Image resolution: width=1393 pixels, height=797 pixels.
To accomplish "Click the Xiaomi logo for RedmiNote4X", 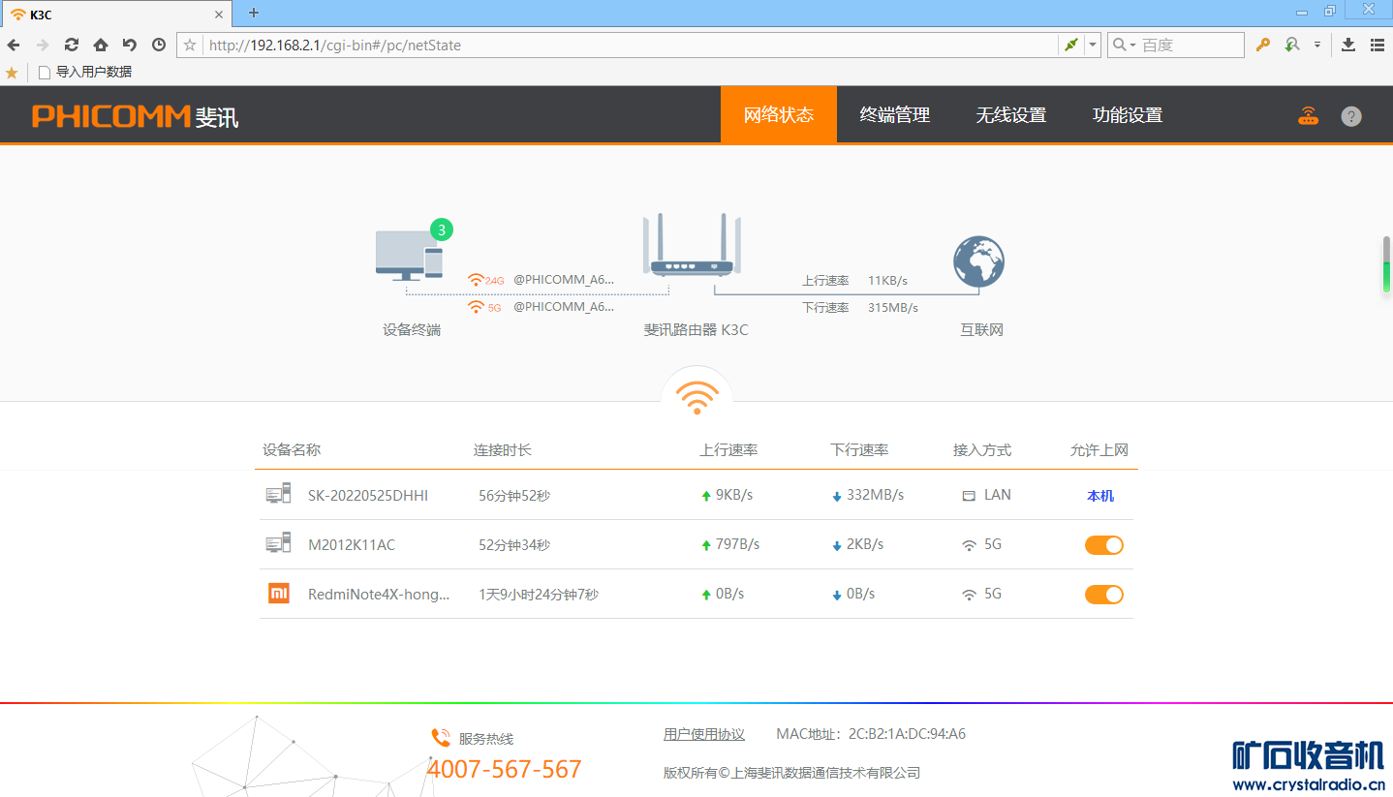I will point(279,593).
